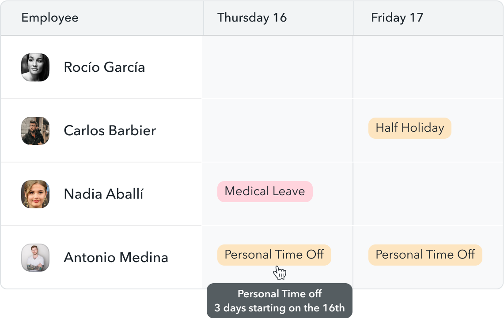504x318 pixels.
Task: Open Carlos Barbier's Half Holiday tag
Action: (409, 128)
